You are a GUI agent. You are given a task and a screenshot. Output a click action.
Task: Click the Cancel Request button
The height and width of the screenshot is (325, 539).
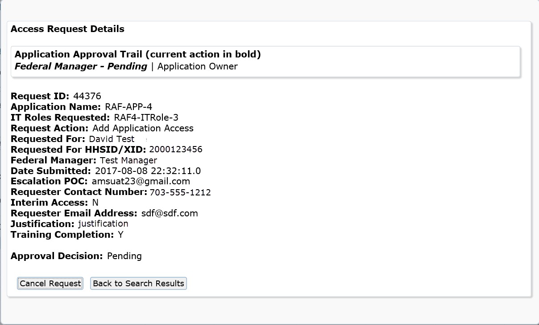point(50,284)
